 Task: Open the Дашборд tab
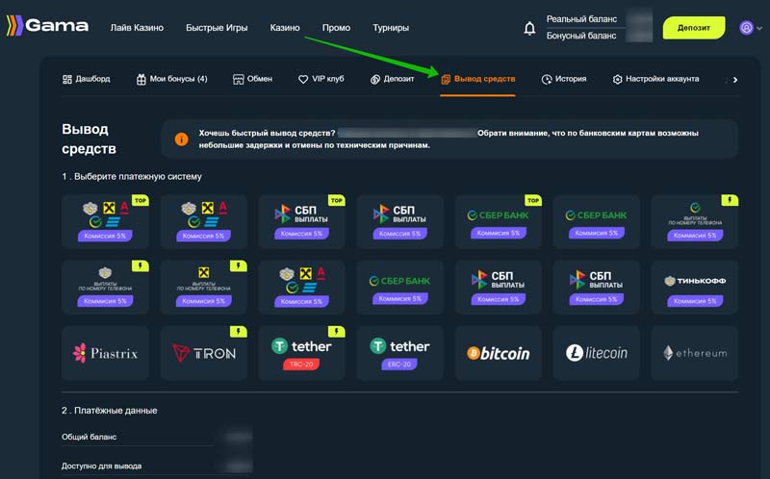pos(86,79)
